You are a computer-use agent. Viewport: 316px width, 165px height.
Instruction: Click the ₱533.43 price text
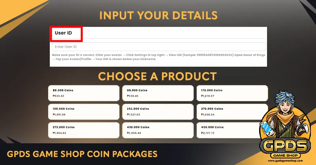pos(60,96)
